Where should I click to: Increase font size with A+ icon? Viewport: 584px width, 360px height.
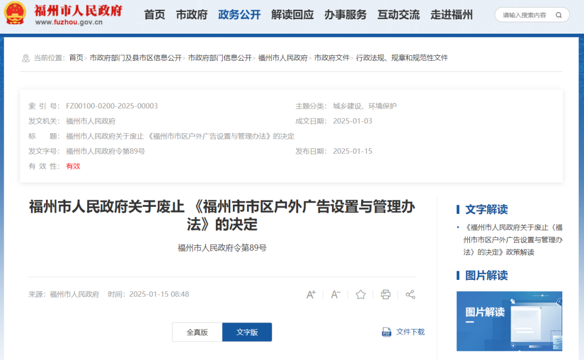click(x=311, y=294)
